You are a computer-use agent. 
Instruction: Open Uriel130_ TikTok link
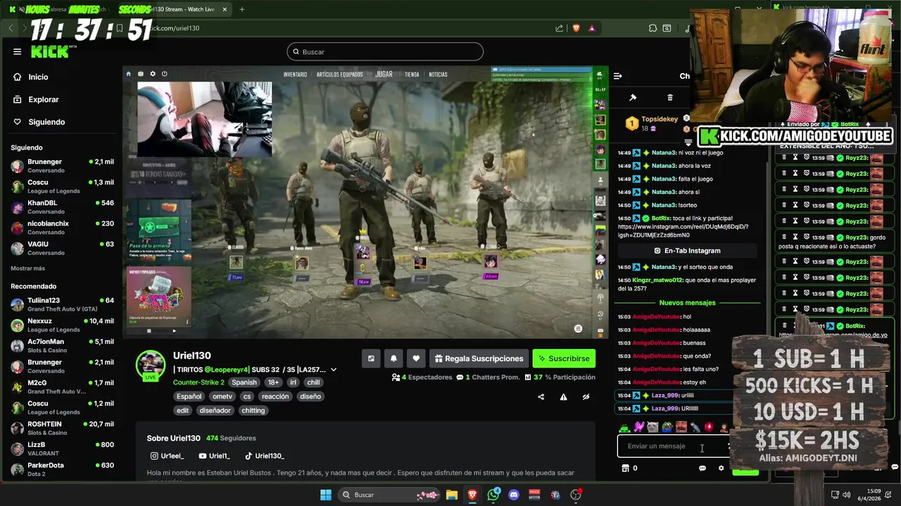(265, 456)
